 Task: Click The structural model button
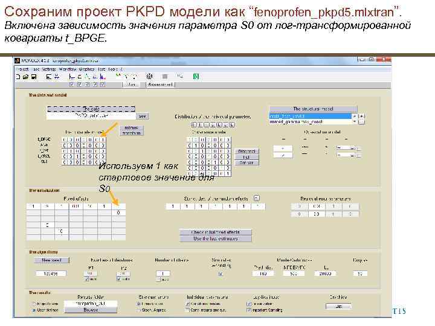(313, 109)
